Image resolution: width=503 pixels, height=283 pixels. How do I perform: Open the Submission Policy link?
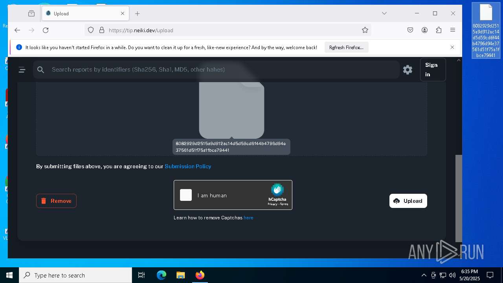coord(188,166)
